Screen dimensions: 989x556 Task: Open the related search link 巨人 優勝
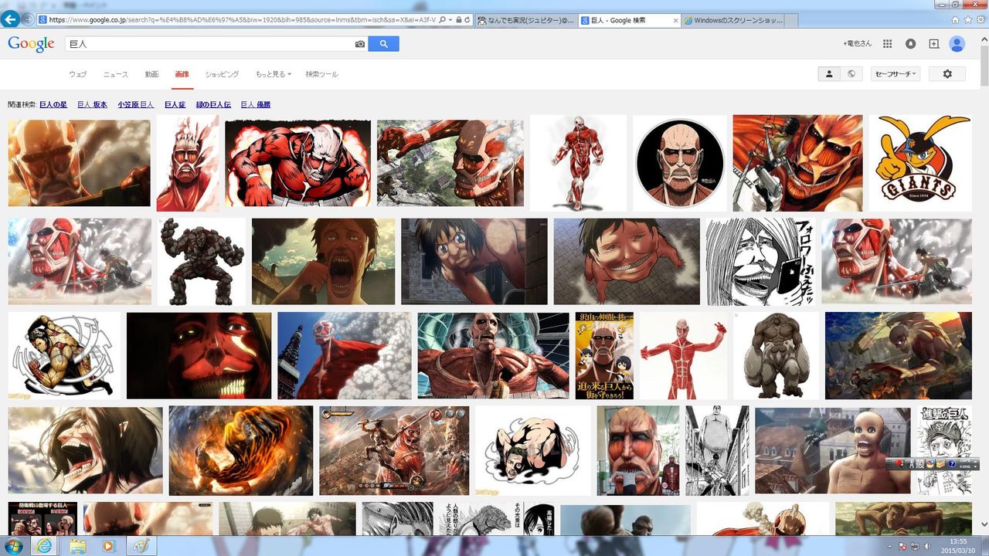(256, 104)
